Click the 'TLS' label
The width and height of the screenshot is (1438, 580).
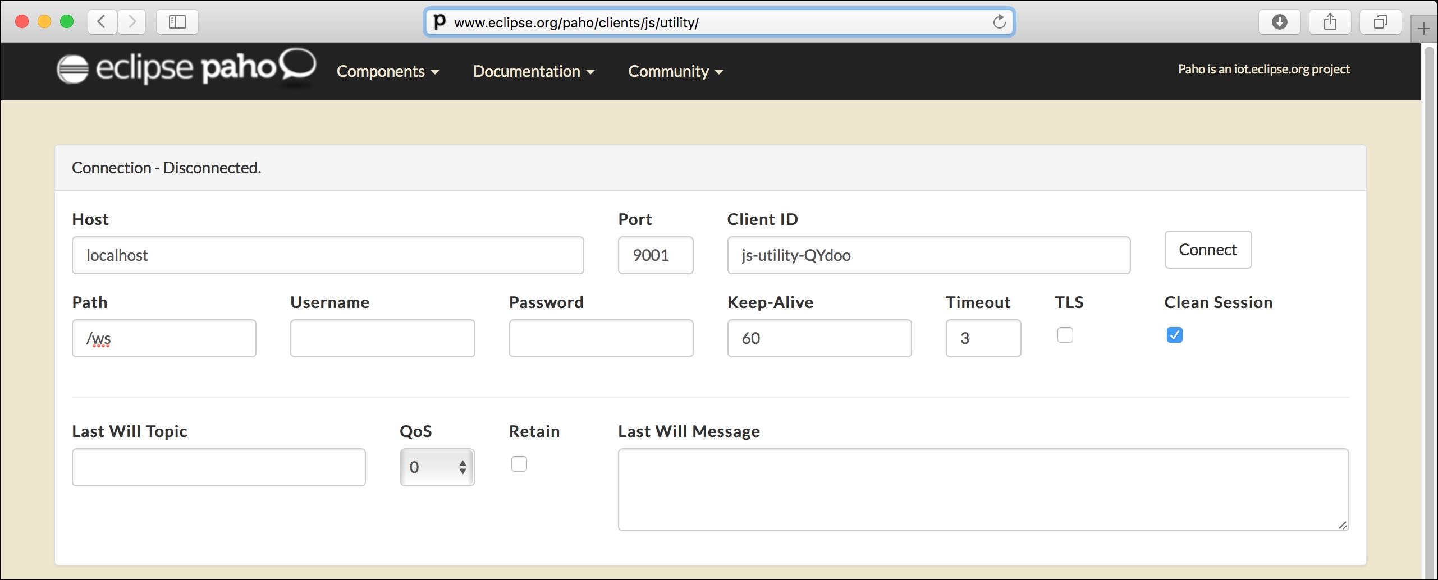pyautogui.click(x=1069, y=302)
